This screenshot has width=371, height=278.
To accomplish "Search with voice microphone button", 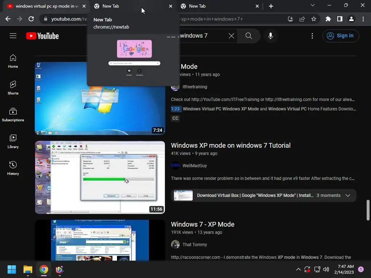I will pyautogui.click(x=271, y=36).
